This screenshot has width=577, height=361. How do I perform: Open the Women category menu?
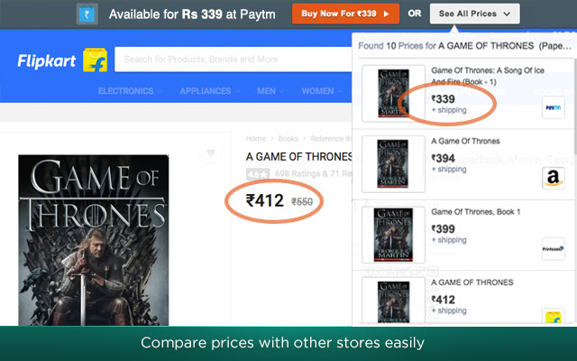[x=322, y=91]
